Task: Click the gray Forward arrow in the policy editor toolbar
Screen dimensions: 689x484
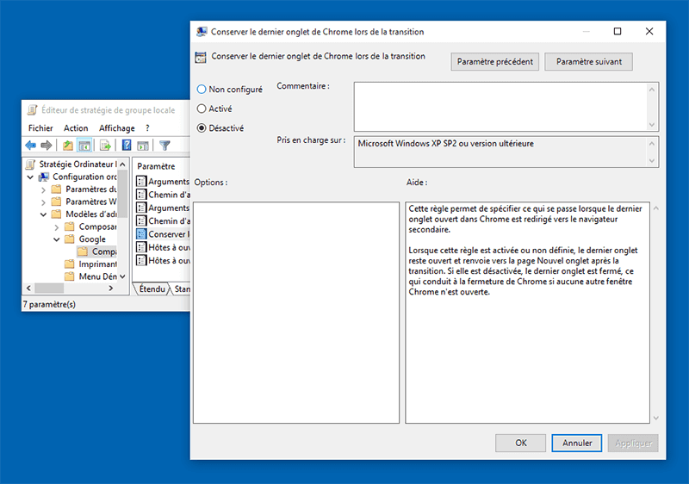Action: (47, 146)
